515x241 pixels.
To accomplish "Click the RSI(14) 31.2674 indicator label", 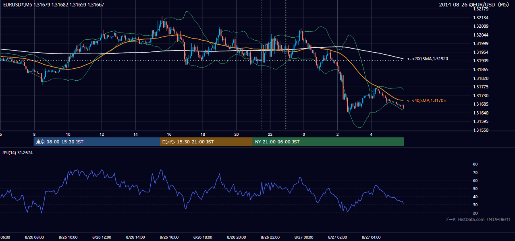I will pyautogui.click(x=18, y=153).
